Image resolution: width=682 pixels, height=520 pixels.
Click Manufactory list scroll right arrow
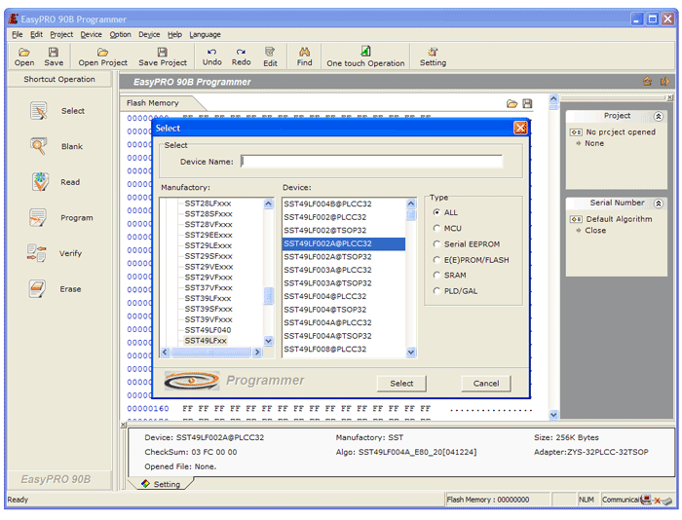tap(257, 352)
